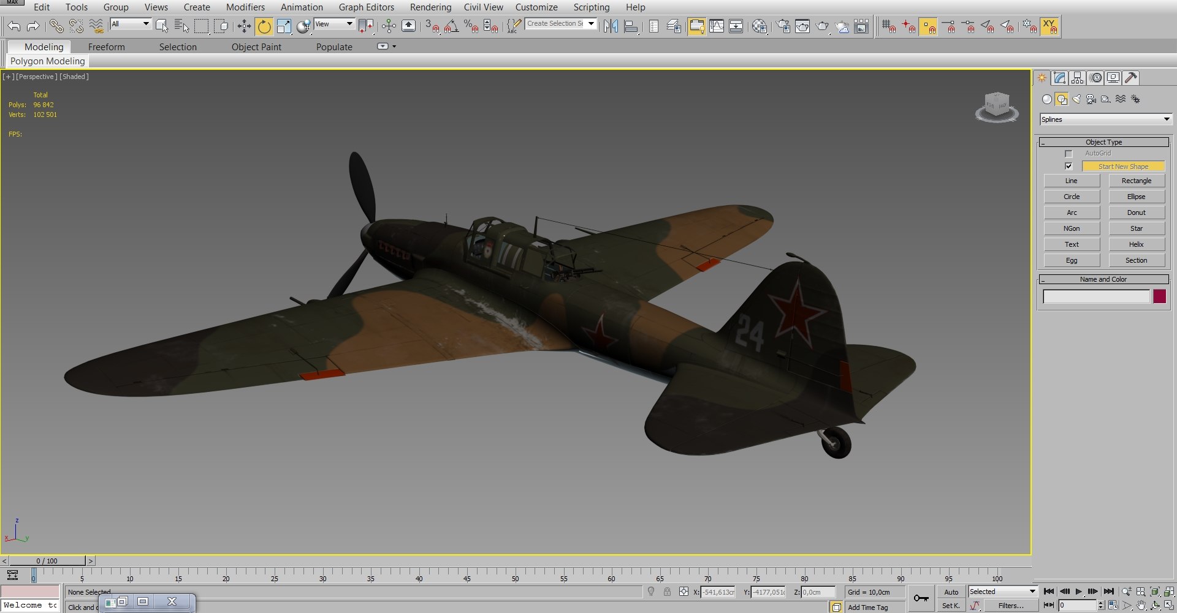Open the Graph Editors menu
This screenshot has width=1177, height=613.
tap(367, 7)
